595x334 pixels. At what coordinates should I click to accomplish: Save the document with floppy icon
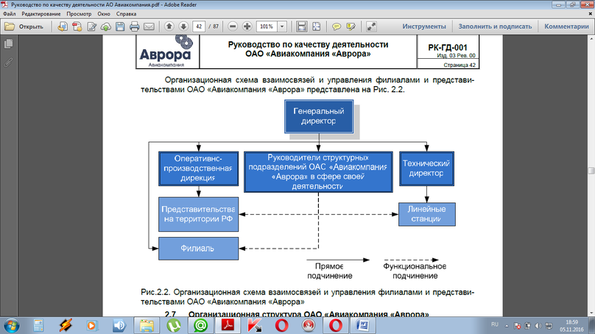click(120, 26)
